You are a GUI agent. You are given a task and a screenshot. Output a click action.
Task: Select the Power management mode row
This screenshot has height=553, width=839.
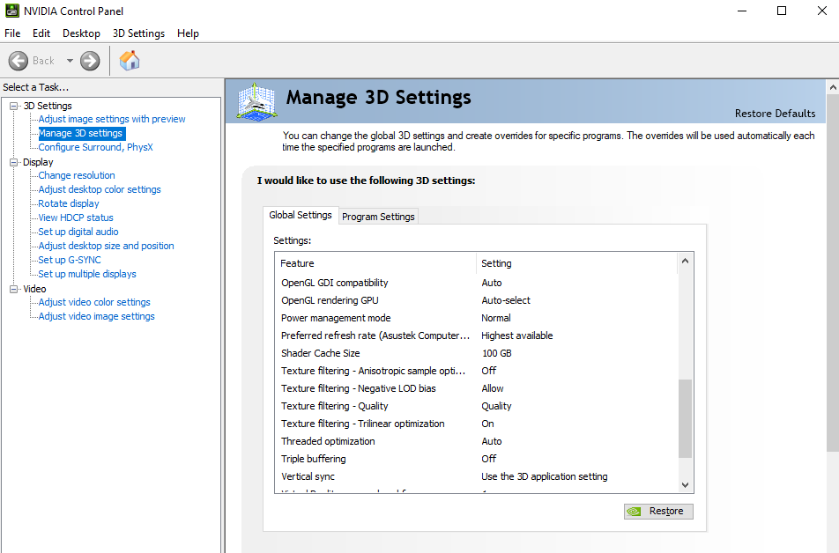476,318
